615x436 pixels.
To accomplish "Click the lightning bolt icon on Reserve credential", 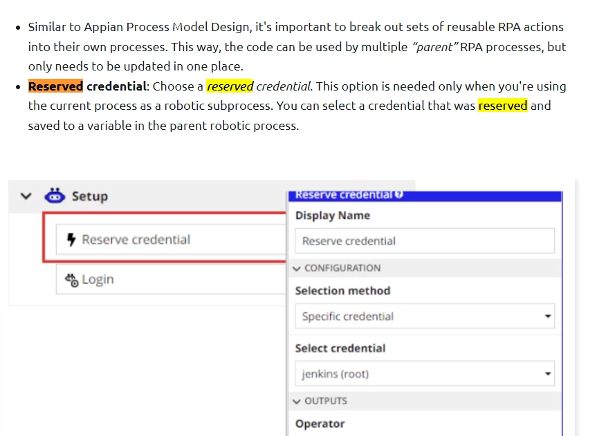I will (71, 239).
